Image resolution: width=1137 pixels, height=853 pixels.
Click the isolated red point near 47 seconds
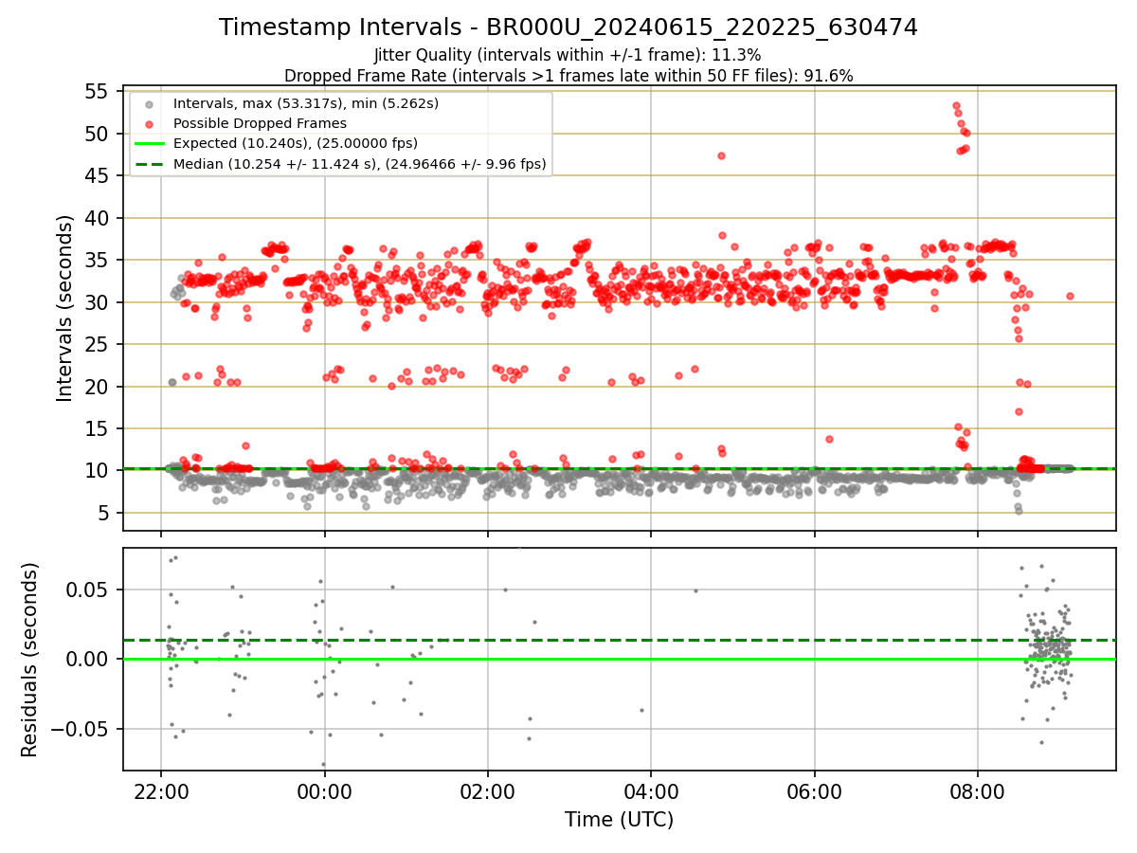tap(721, 155)
